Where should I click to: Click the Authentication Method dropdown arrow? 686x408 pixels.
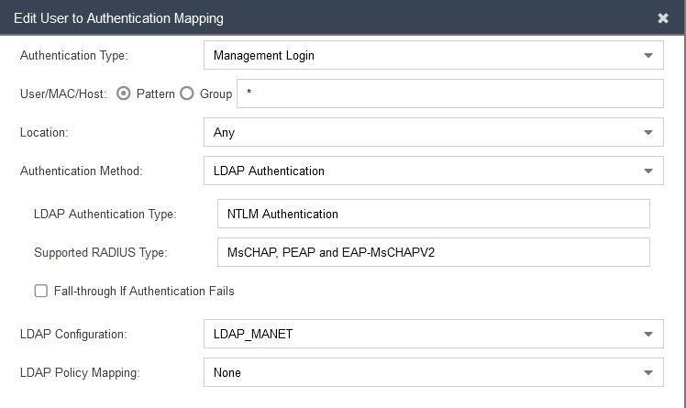click(x=648, y=171)
